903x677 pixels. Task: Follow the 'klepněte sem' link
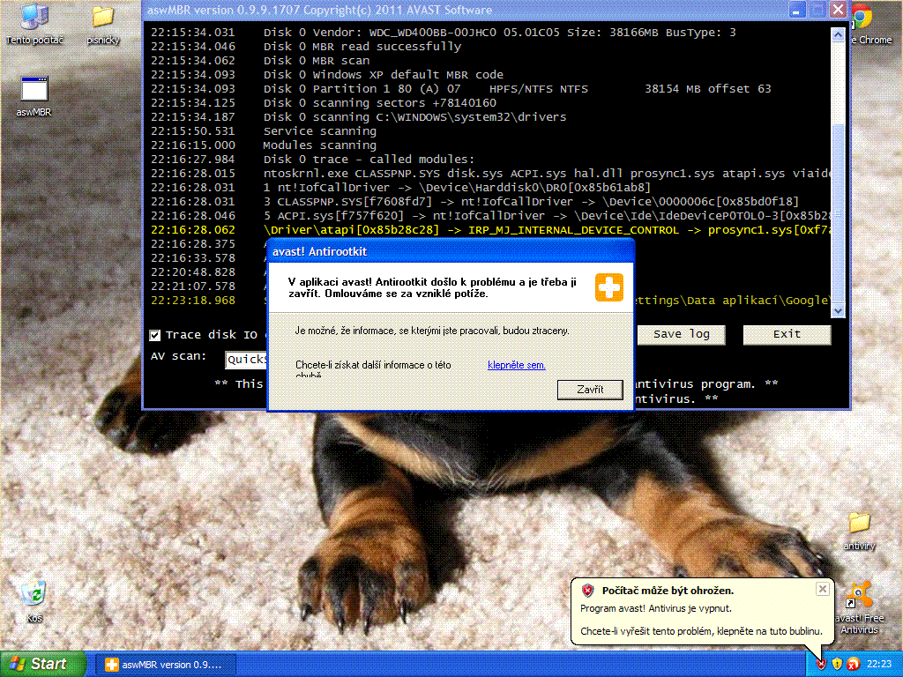coord(517,365)
